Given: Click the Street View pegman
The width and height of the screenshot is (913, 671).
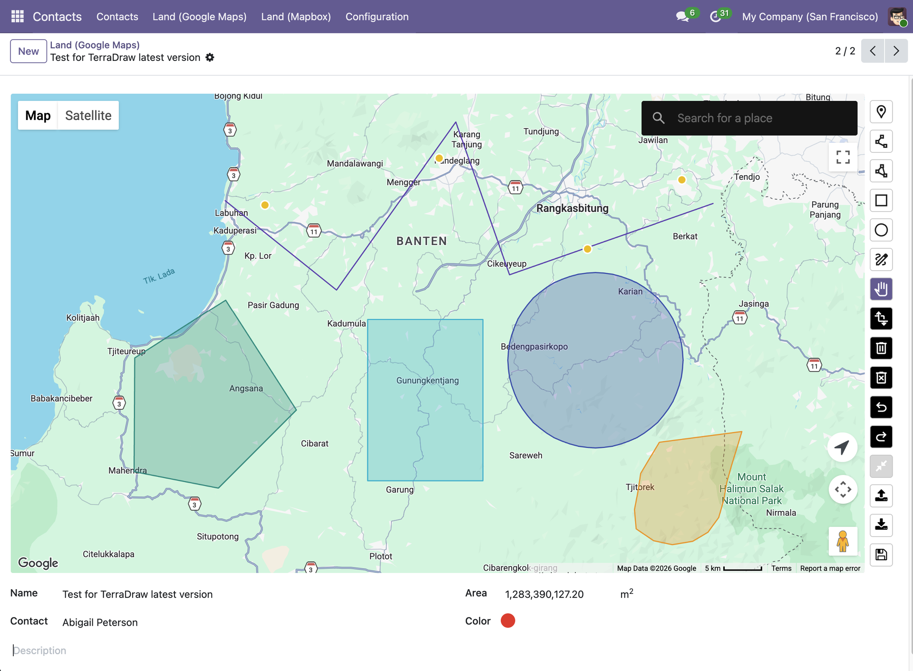Looking at the screenshot, I should click(843, 541).
